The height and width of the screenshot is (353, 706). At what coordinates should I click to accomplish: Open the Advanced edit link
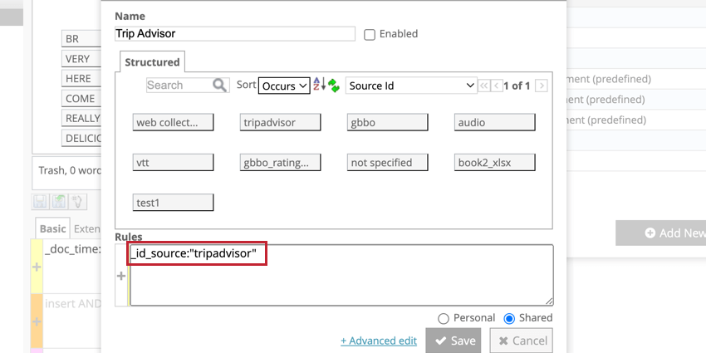pos(379,341)
